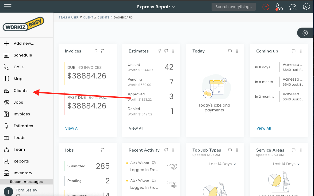
Task: Refresh the Coming up widget
Action: tap(294, 51)
